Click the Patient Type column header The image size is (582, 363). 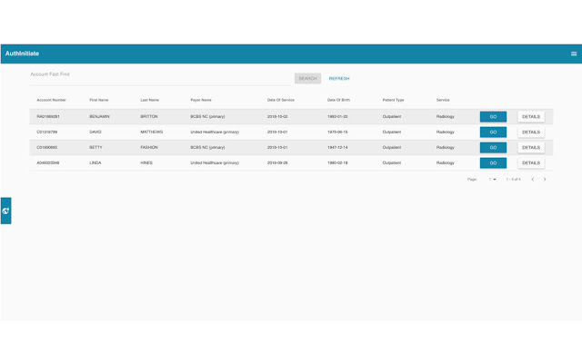393,100
